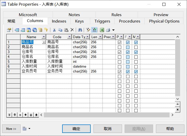187x136 pixels.
Task: Toggle M checkbox for 商品号 row
Action: click(x=136, y=42)
